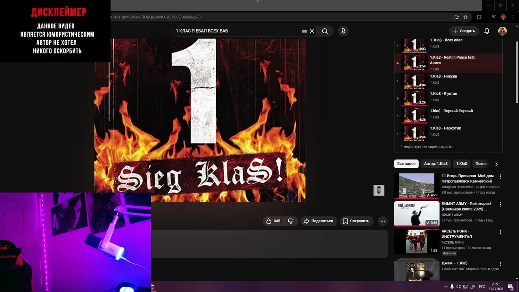The width and height of the screenshot is (519, 292).
Task: Click the Поделиться share button
Action: coord(318,221)
